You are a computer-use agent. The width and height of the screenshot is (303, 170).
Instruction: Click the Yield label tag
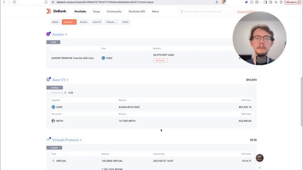53,42
